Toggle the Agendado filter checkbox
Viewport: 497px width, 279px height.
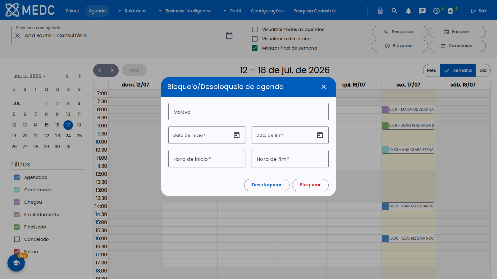[17, 177]
